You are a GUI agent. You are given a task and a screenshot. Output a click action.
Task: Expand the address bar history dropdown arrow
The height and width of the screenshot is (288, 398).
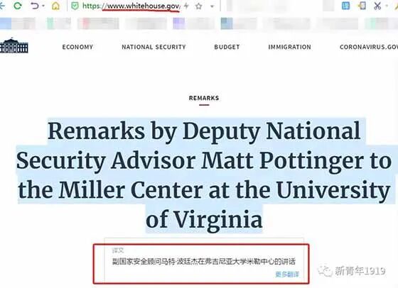213,6
